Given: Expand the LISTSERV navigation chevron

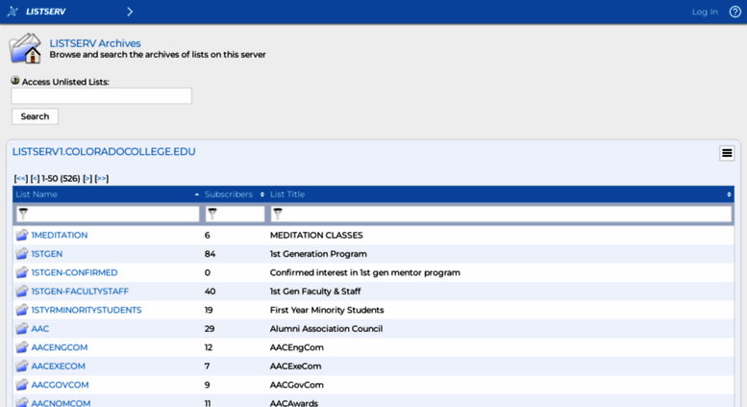Looking at the screenshot, I should click(x=130, y=12).
